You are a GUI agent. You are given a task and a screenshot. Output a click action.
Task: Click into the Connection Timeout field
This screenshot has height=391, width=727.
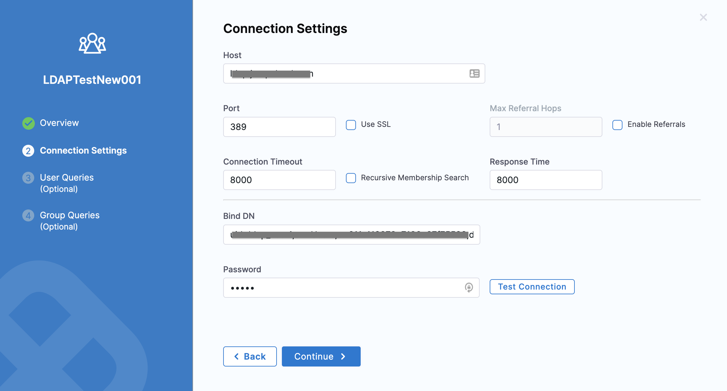(x=279, y=180)
